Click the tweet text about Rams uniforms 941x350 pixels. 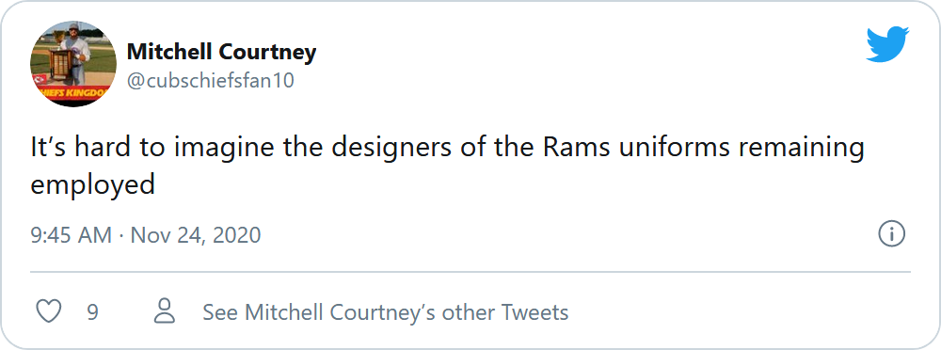click(447, 166)
